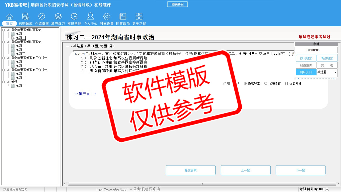The width and height of the screenshot is (341, 192).
Task: Open 章节练习 chapter practice icon
Action: 58,17
